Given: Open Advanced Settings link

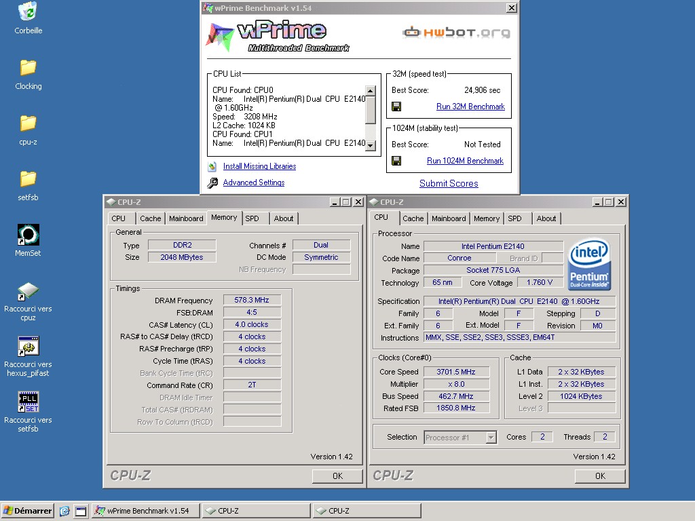Looking at the screenshot, I should point(254,182).
